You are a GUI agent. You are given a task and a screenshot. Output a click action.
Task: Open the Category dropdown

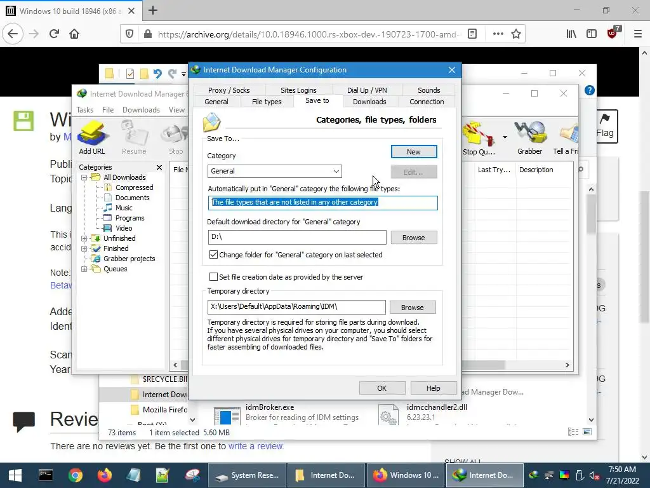(274, 171)
